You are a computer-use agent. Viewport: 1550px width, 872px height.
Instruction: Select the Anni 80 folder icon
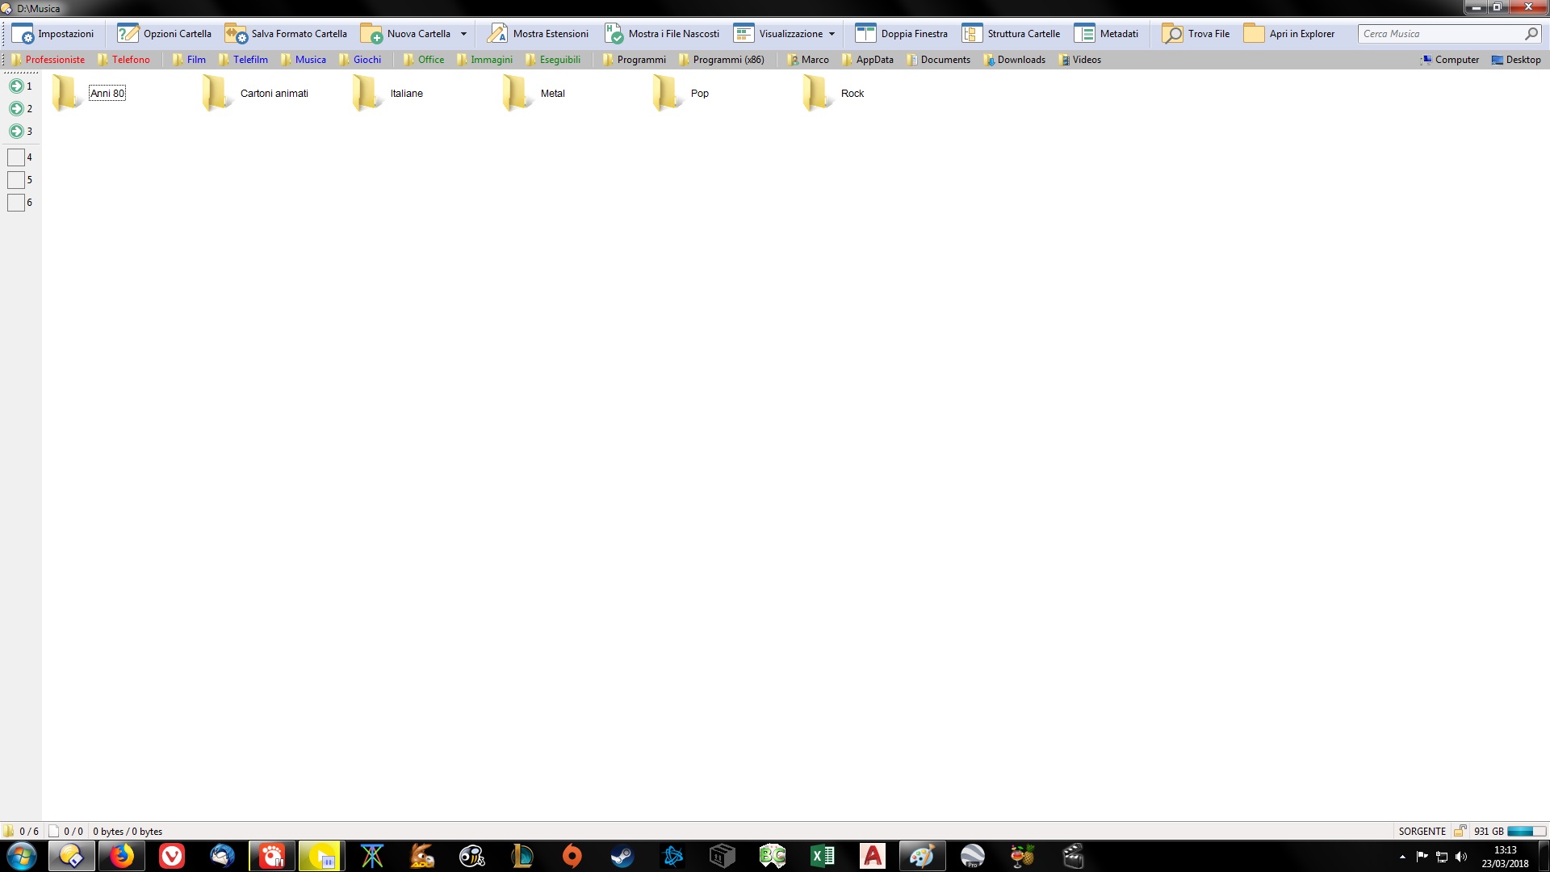(x=67, y=93)
